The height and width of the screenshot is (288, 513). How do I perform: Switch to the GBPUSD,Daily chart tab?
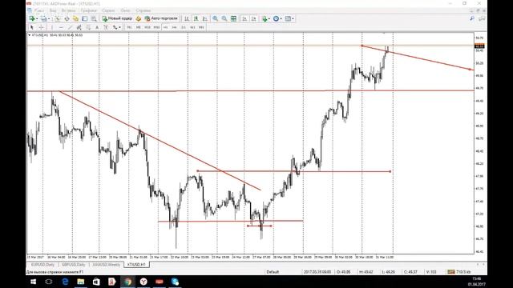(74, 265)
